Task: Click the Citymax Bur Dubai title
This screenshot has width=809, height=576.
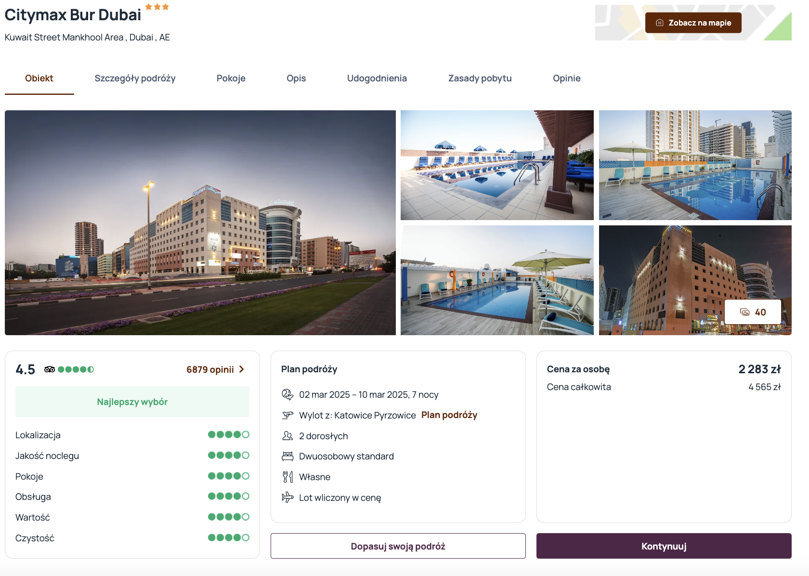Action: [73, 15]
